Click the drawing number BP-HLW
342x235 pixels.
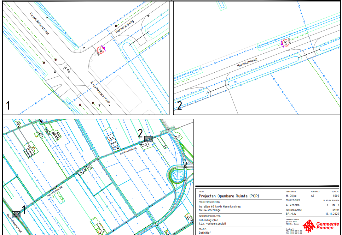coord(288,214)
